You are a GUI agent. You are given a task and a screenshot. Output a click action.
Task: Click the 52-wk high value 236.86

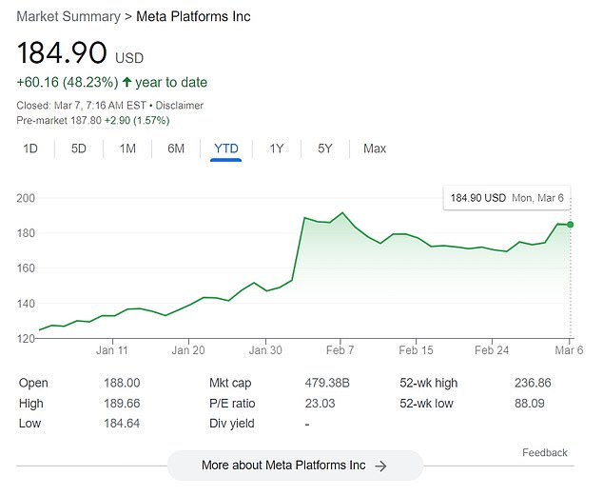pos(533,383)
